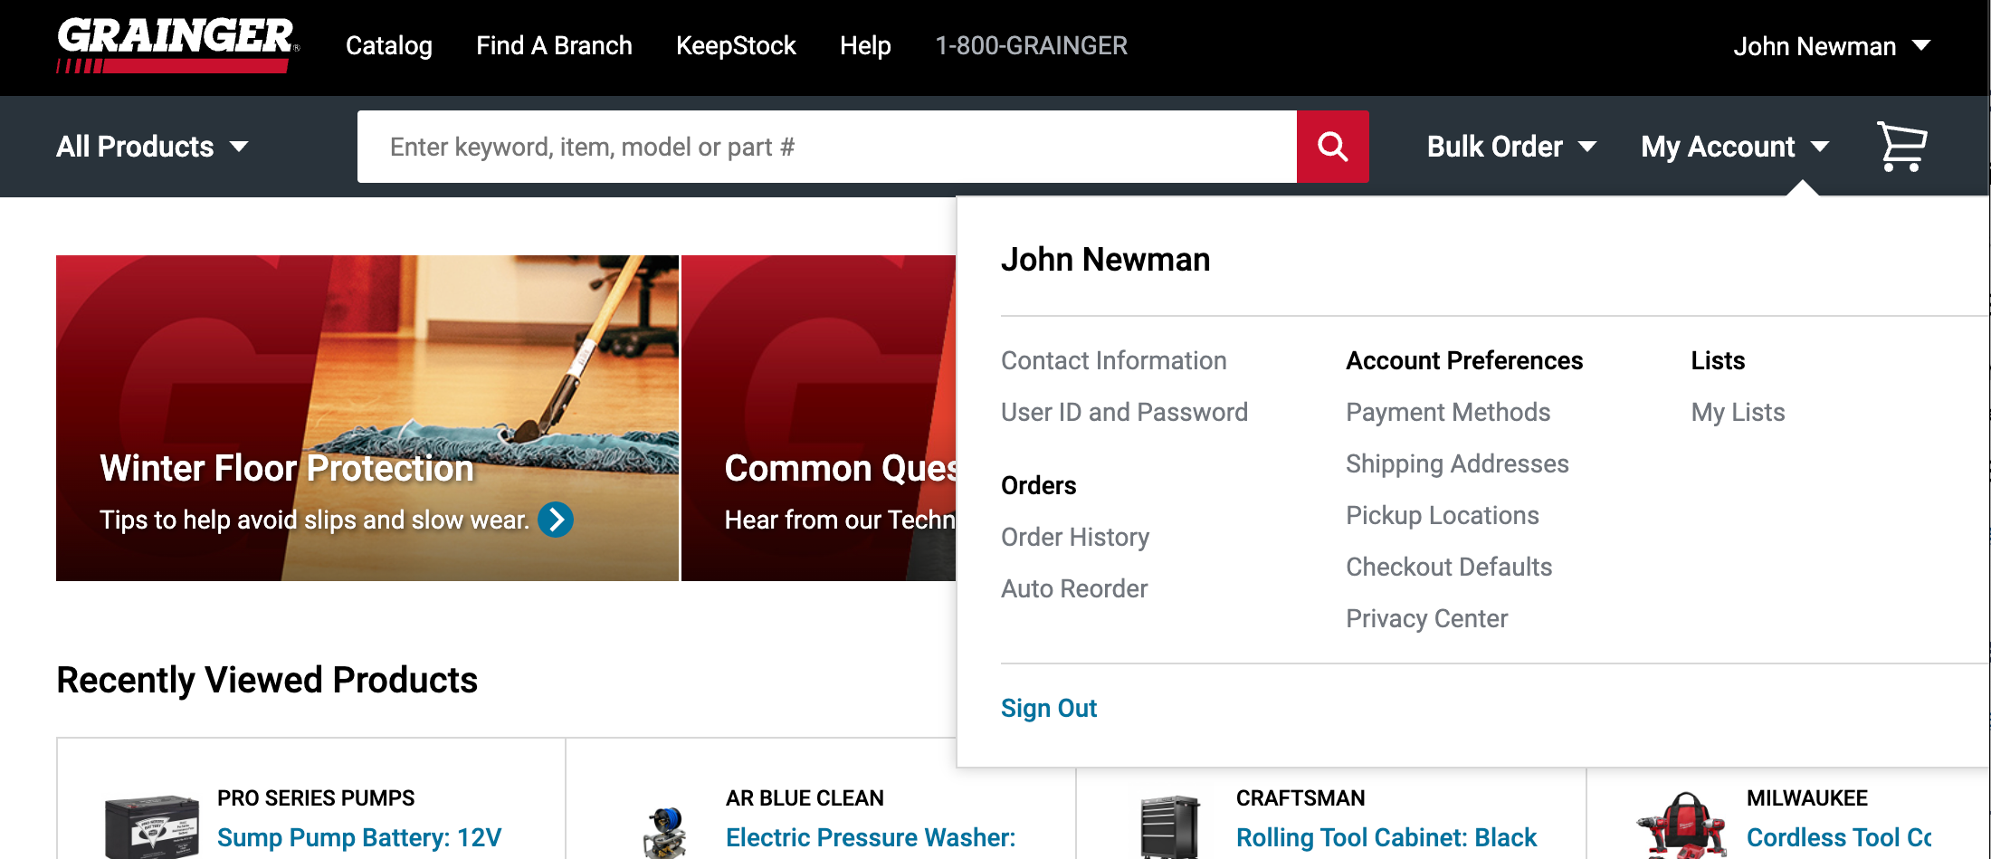Click the Sign Out link

(1048, 708)
